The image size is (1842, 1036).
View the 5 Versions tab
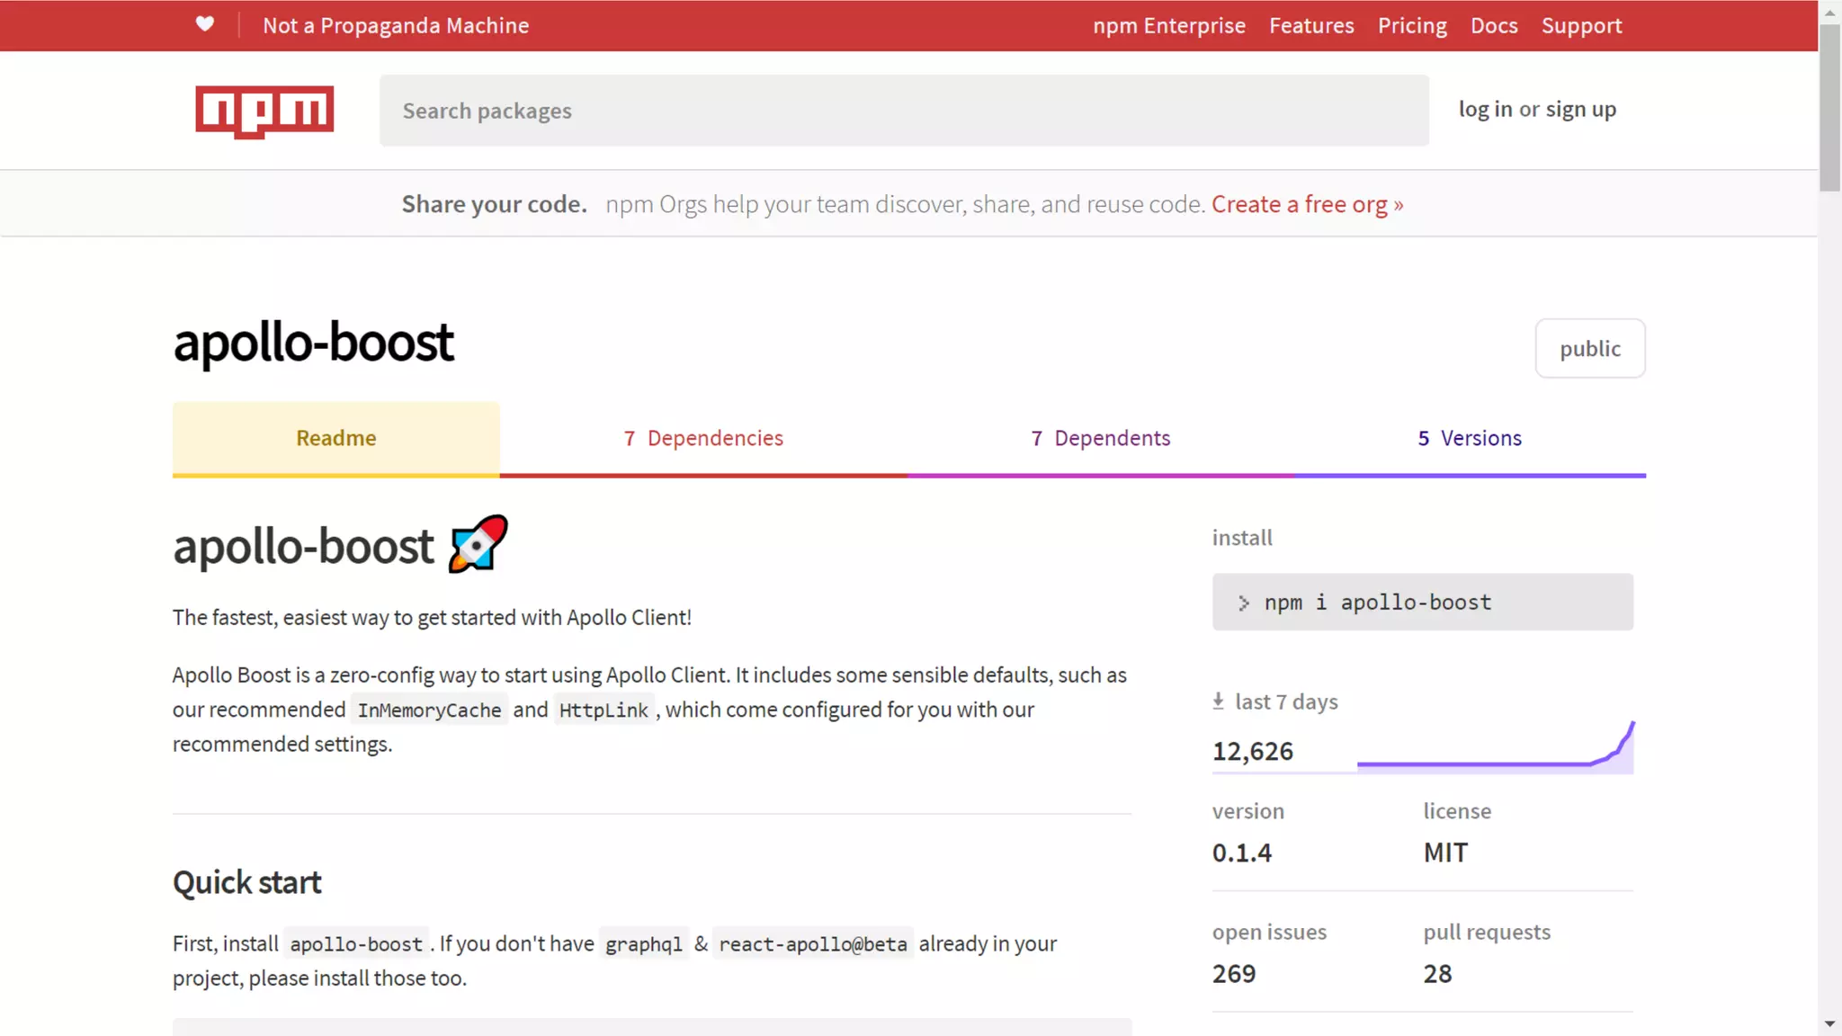[1470, 438]
